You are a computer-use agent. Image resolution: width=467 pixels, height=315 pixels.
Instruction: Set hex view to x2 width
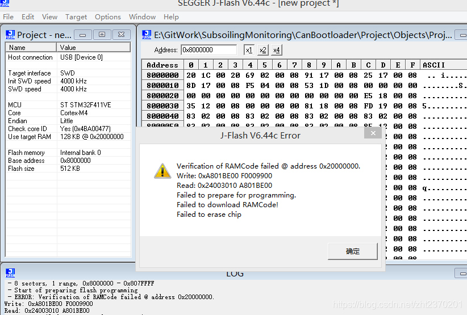pos(262,50)
